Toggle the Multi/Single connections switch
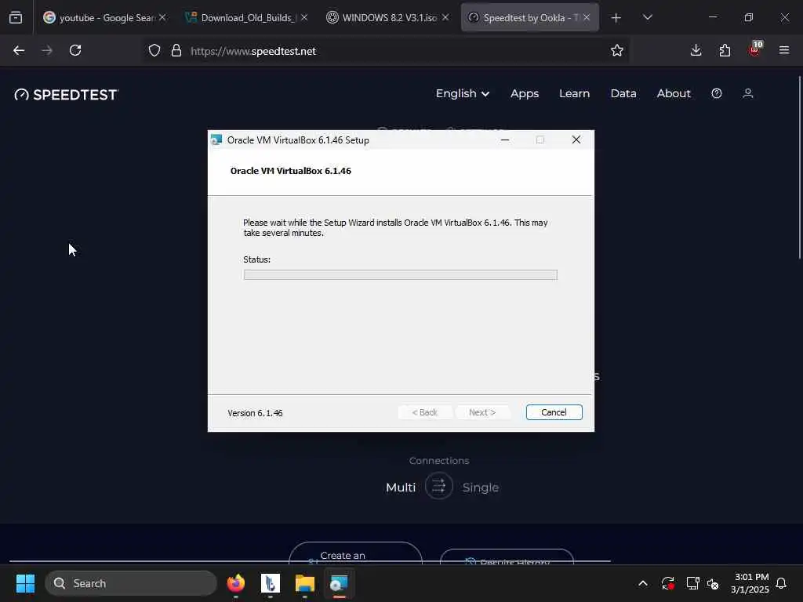Image resolution: width=803 pixels, height=602 pixels. tap(439, 486)
